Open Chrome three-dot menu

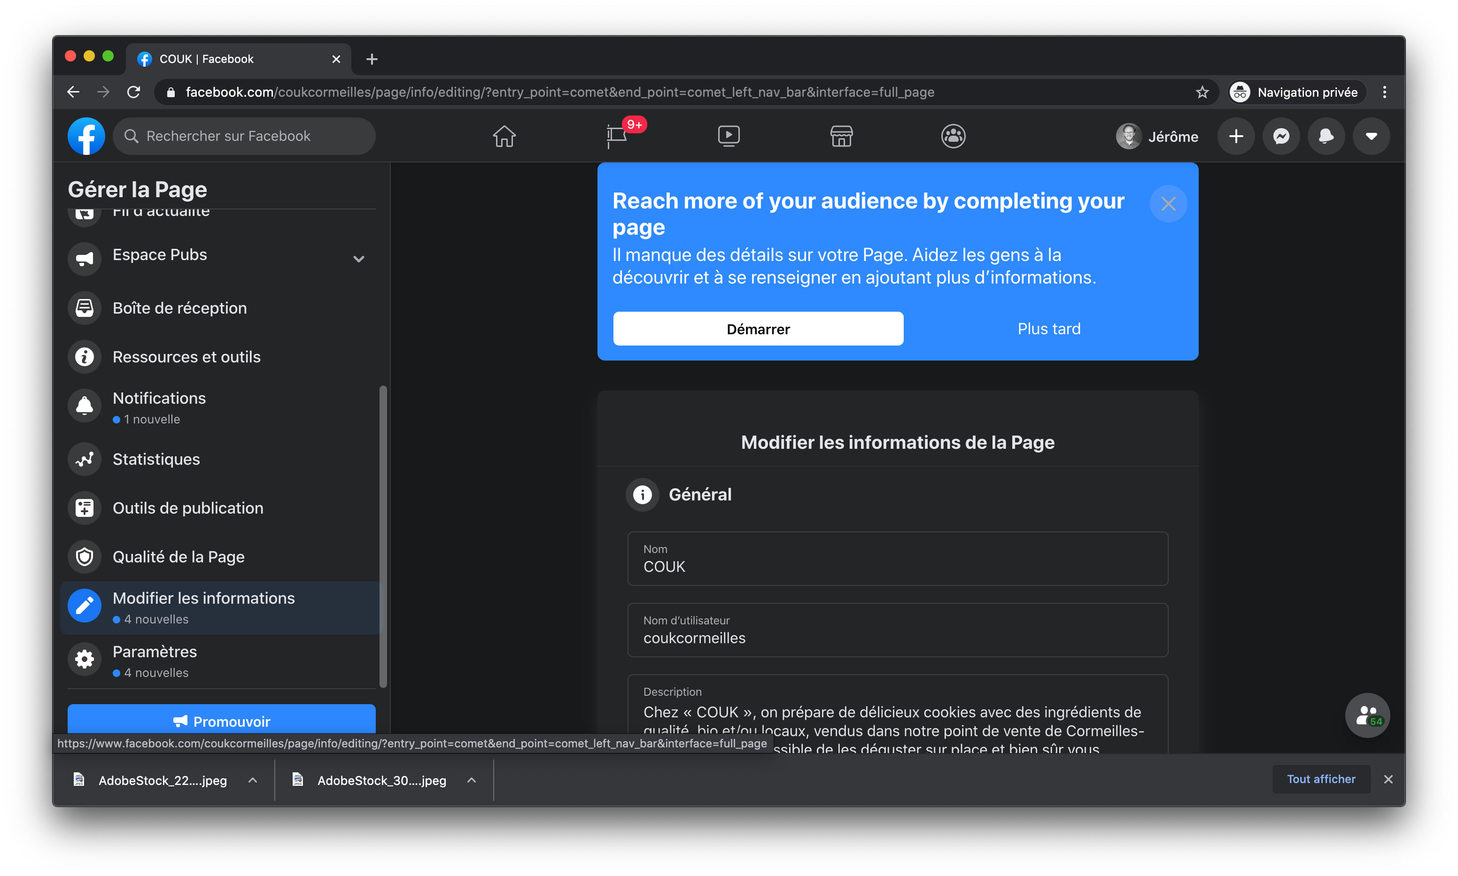coord(1384,92)
